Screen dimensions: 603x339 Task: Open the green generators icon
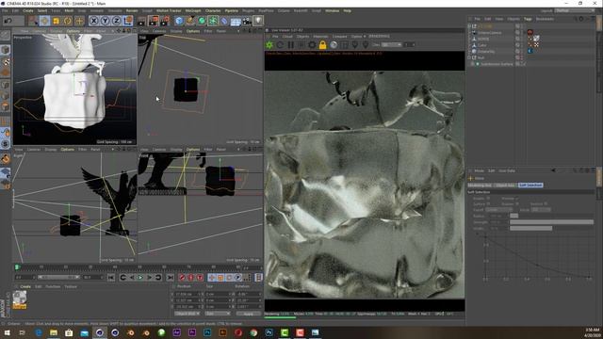pos(202,21)
